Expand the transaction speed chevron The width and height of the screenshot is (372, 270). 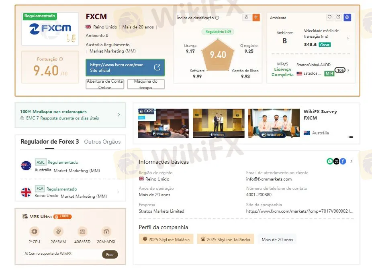(x=348, y=38)
